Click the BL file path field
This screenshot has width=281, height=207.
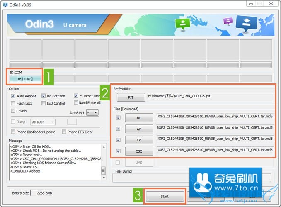[215, 117]
